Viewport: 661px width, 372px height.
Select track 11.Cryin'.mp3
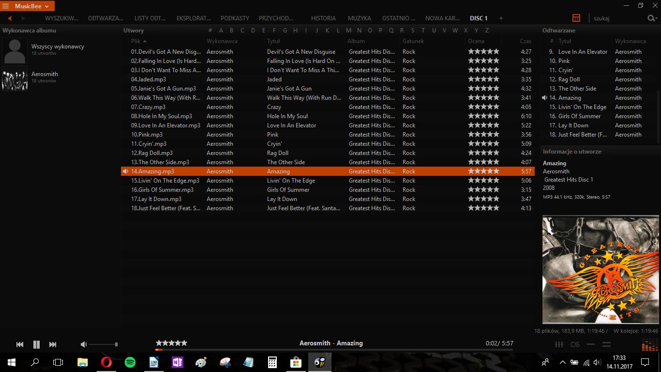(328, 144)
